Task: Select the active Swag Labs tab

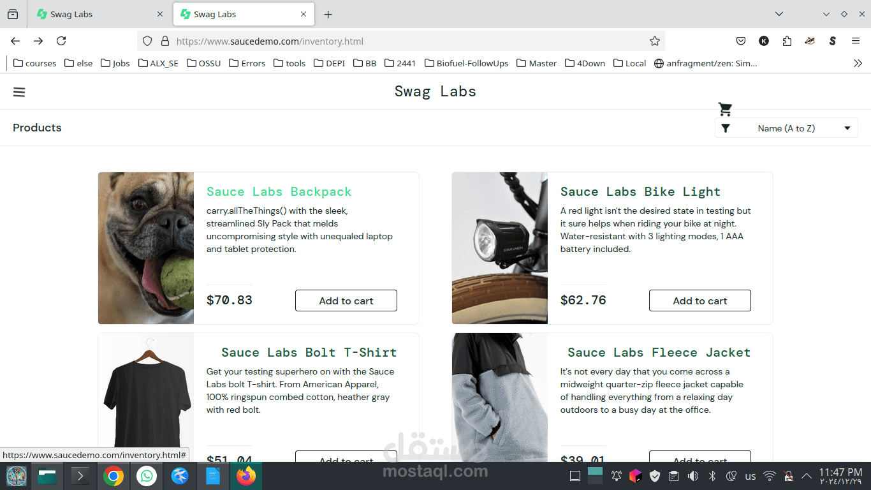Action: (x=244, y=14)
